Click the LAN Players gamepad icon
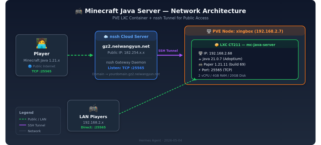Image resolution: width=321 pixels, height=145 pixels. 93,109
